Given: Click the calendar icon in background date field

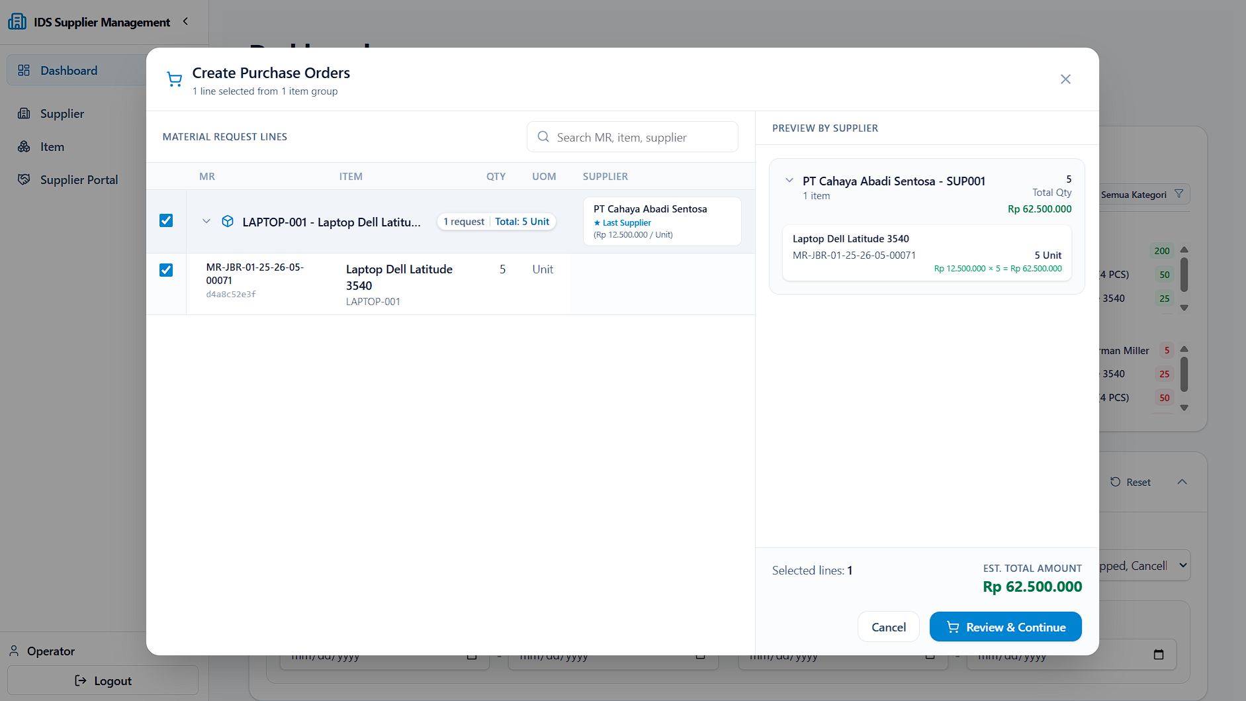Looking at the screenshot, I should 1159,655.
